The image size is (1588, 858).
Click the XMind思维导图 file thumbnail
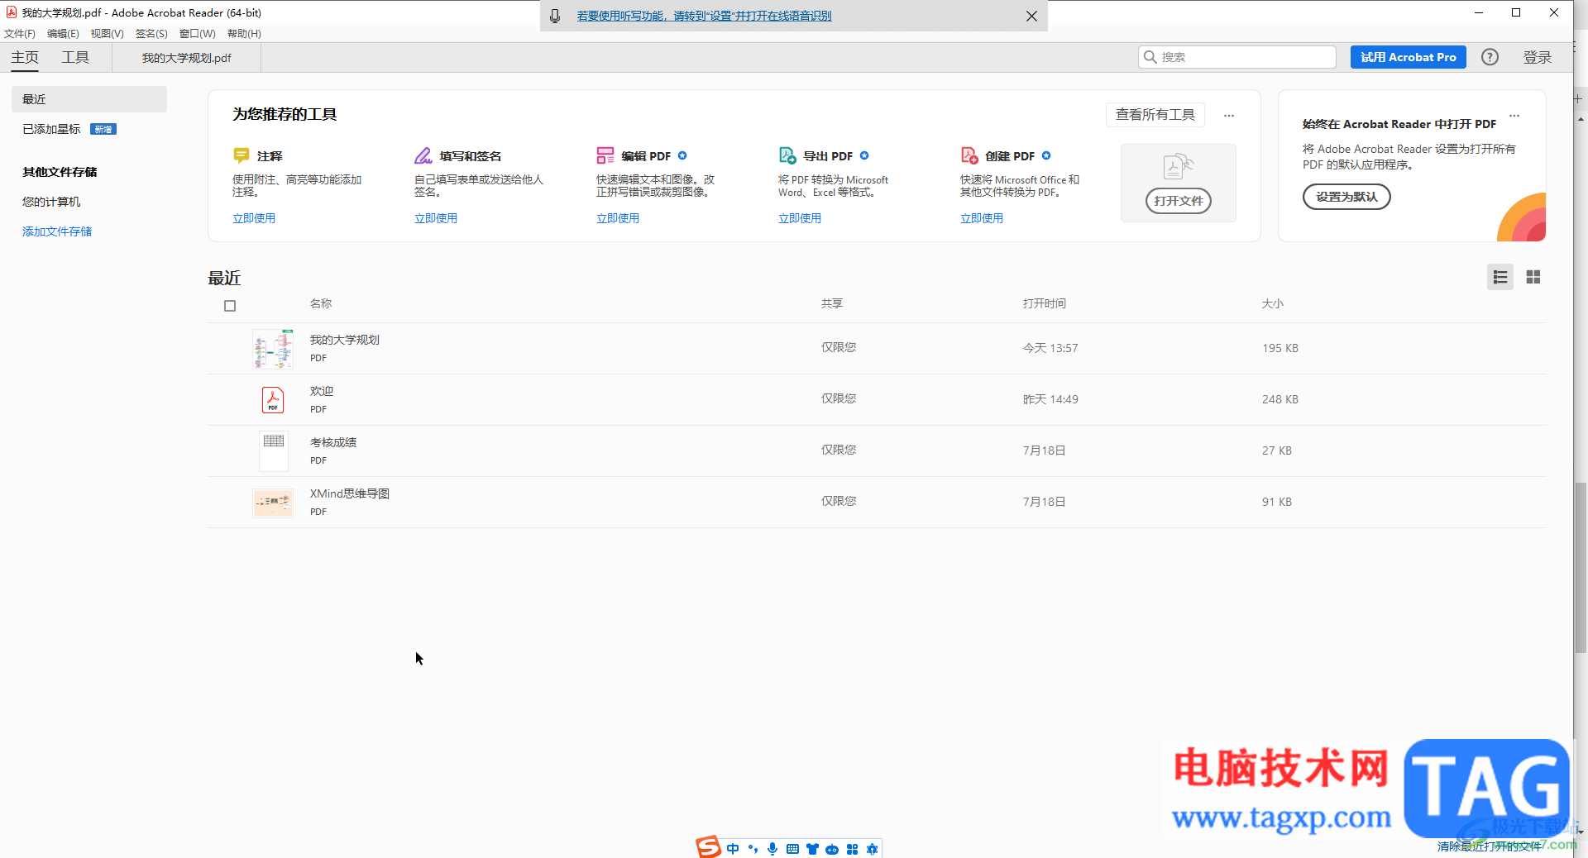point(273,502)
